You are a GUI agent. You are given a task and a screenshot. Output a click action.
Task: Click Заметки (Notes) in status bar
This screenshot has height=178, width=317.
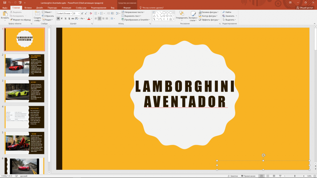[233, 176]
